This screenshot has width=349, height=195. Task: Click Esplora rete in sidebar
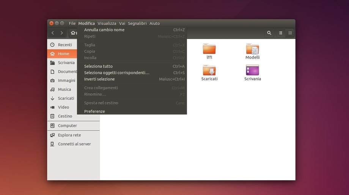click(x=69, y=135)
